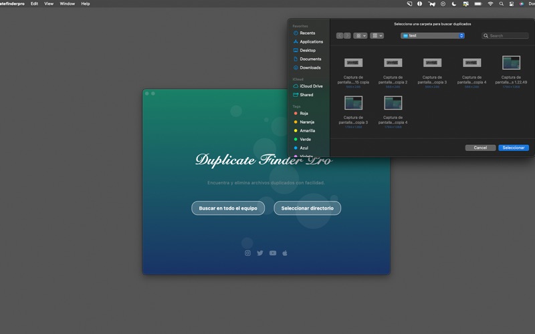Open Spotlight search in the menu bar
Viewport: 535px width, 334px height.
[501, 4]
